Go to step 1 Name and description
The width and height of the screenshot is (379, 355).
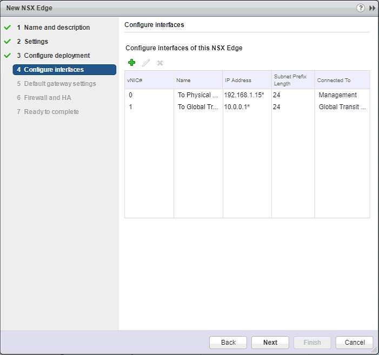point(57,28)
